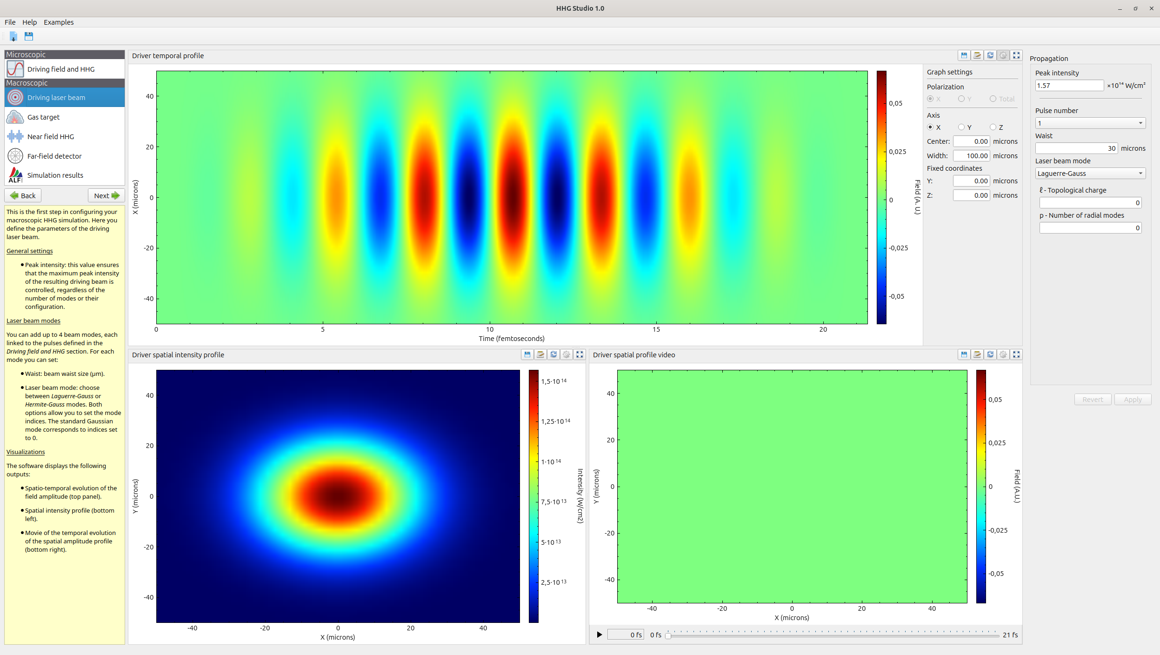Maximize the Driver spatial intensity profile panel

(x=580, y=354)
